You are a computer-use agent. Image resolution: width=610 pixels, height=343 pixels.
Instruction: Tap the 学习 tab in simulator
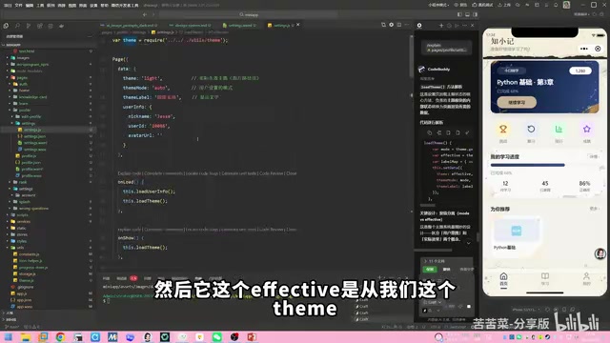point(545,279)
